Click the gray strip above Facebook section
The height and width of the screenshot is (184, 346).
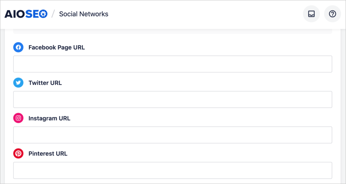pos(173,31)
